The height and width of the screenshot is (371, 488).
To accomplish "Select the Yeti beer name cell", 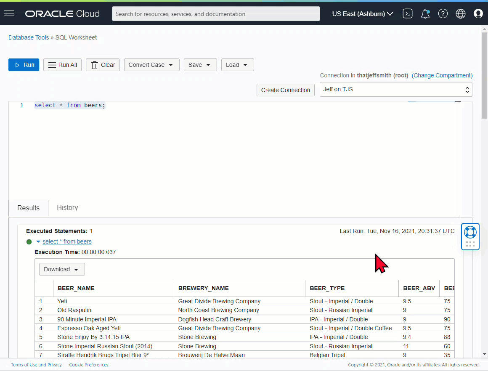I will (x=114, y=301).
